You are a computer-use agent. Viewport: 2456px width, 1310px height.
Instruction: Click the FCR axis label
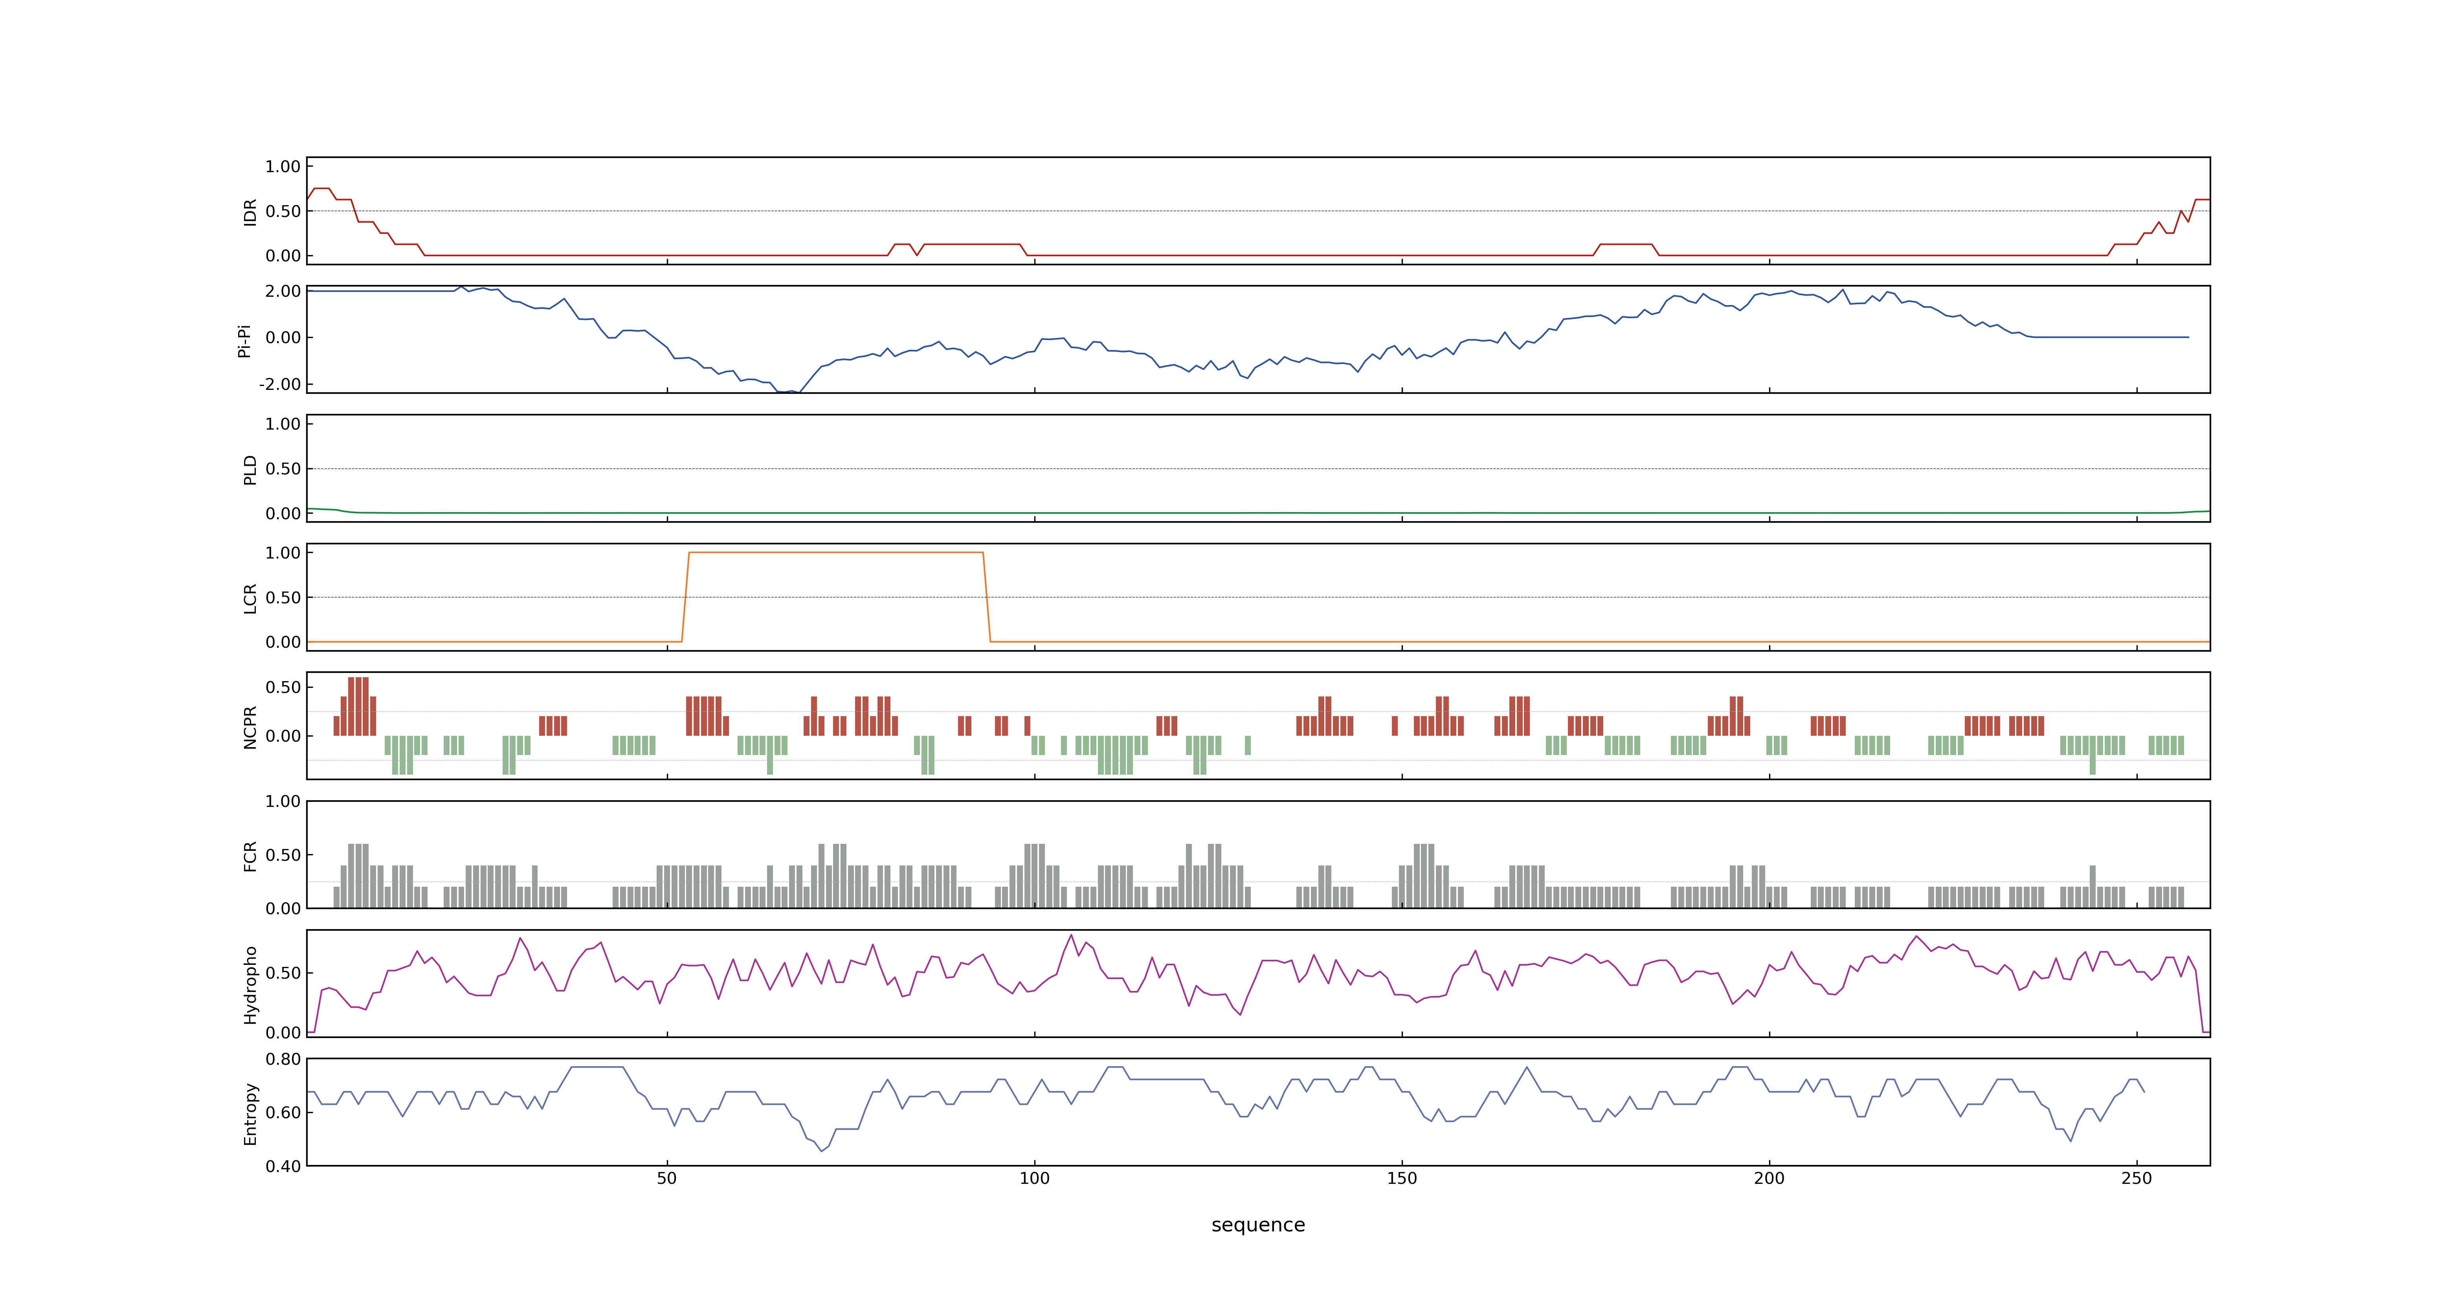click(250, 855)
